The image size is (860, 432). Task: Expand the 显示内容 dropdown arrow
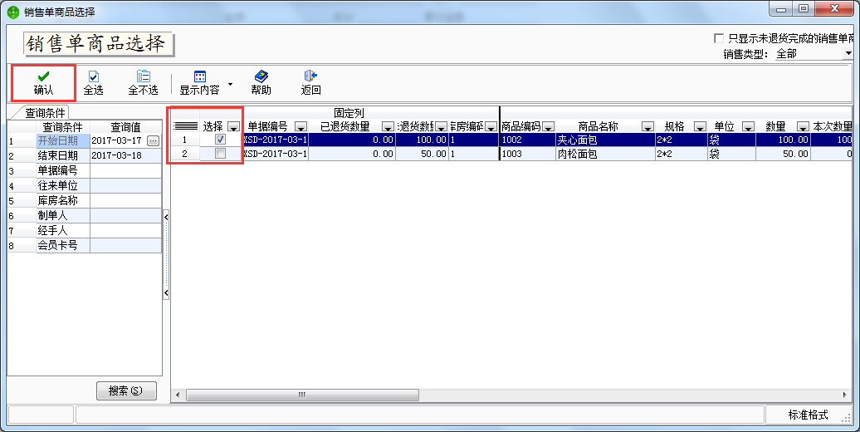[x=229, y=84]
